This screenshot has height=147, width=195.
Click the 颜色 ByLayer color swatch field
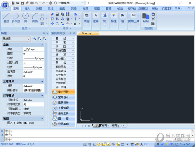tap(33, 49)
